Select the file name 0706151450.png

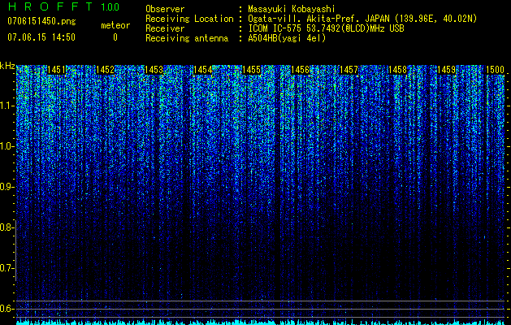coord(41,21)
